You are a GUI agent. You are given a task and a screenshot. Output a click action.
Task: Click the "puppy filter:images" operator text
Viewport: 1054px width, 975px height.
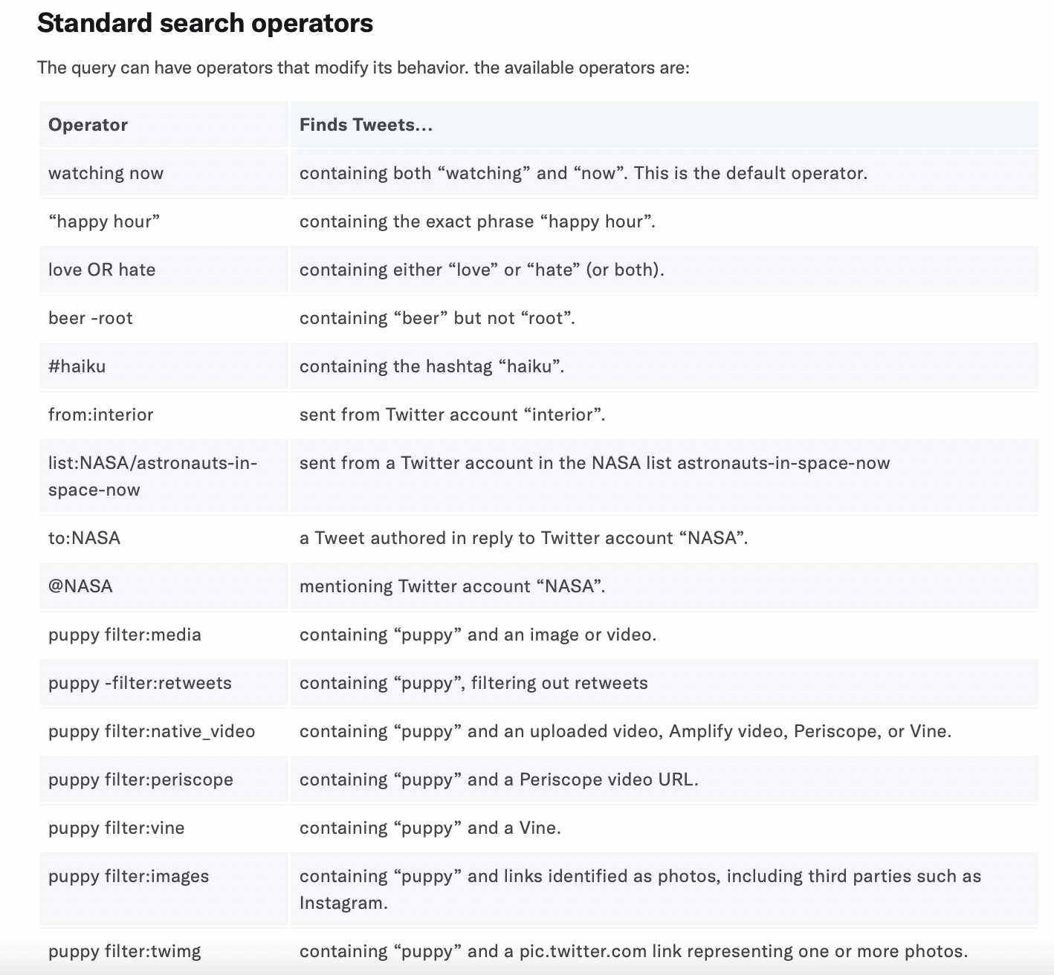[129, 876]
